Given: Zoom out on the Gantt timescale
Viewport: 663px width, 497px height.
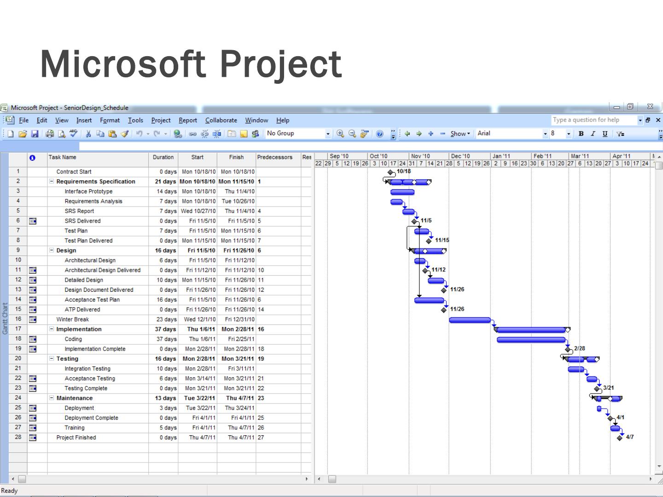Looking at the screenshot, I should [352, 134].
